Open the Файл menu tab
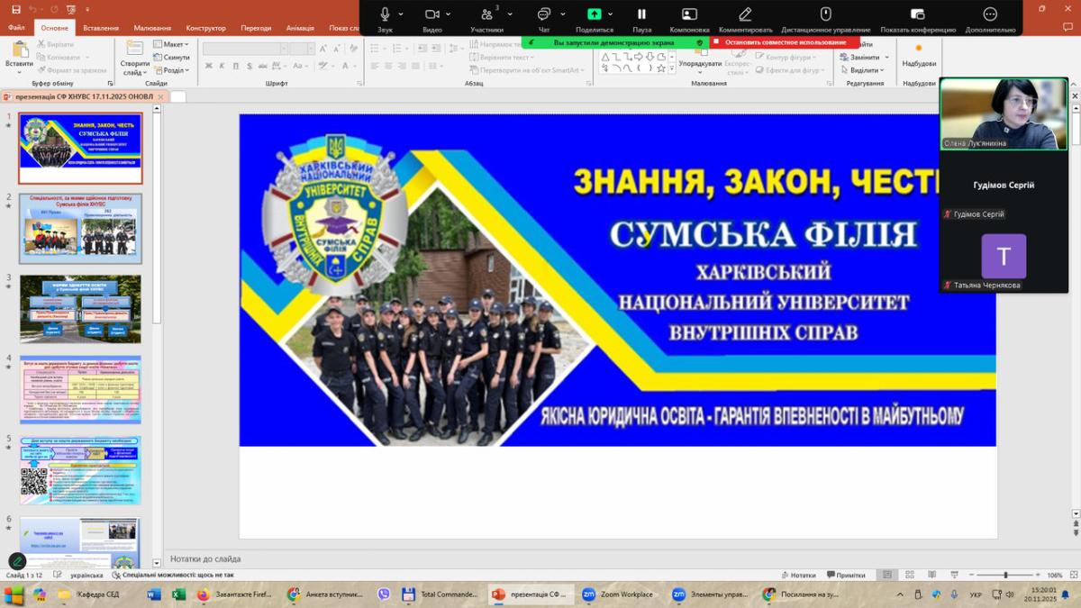This screenshot has width=1081, height=608. (16, 28)
